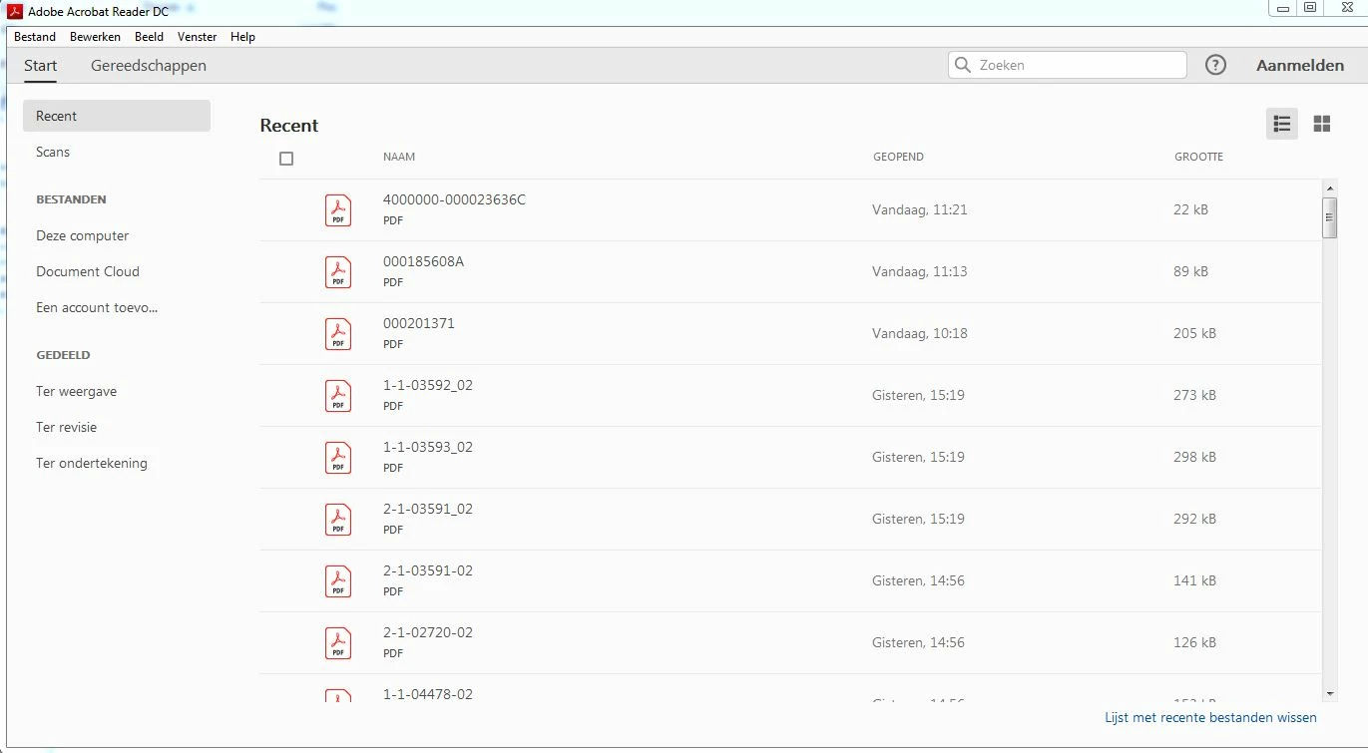
Task: Click the 273 kB size value
Action: (x=1194, y=396)
